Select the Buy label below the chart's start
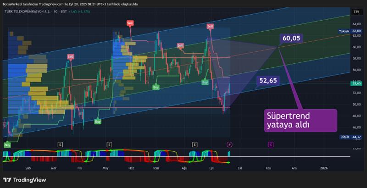 click(x=7, y=145)
